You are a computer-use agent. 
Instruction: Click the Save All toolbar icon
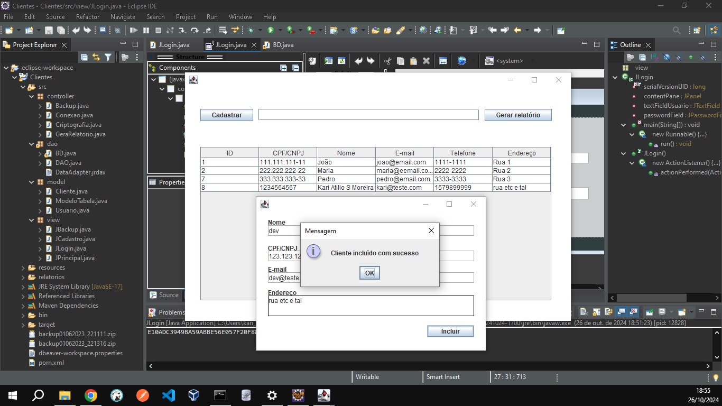(x=61, y=30)
